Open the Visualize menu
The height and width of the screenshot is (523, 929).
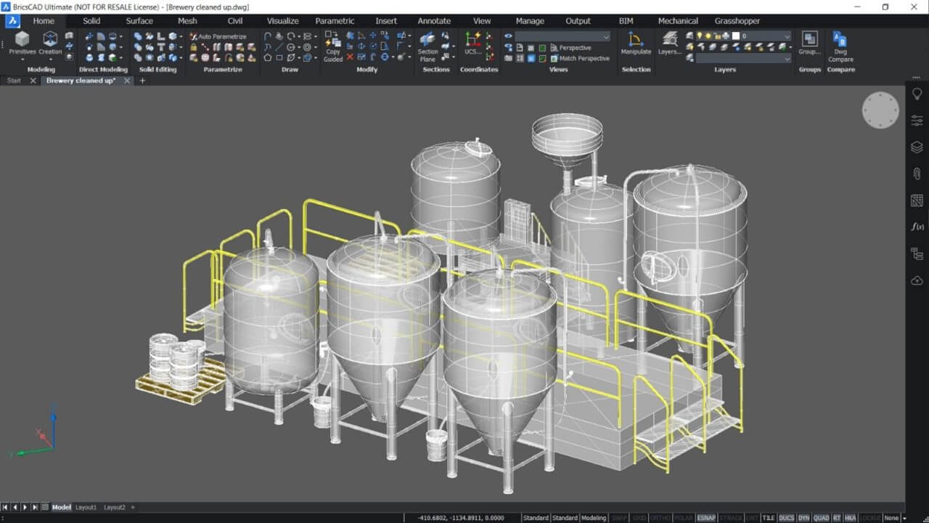(x=282, y=20)
